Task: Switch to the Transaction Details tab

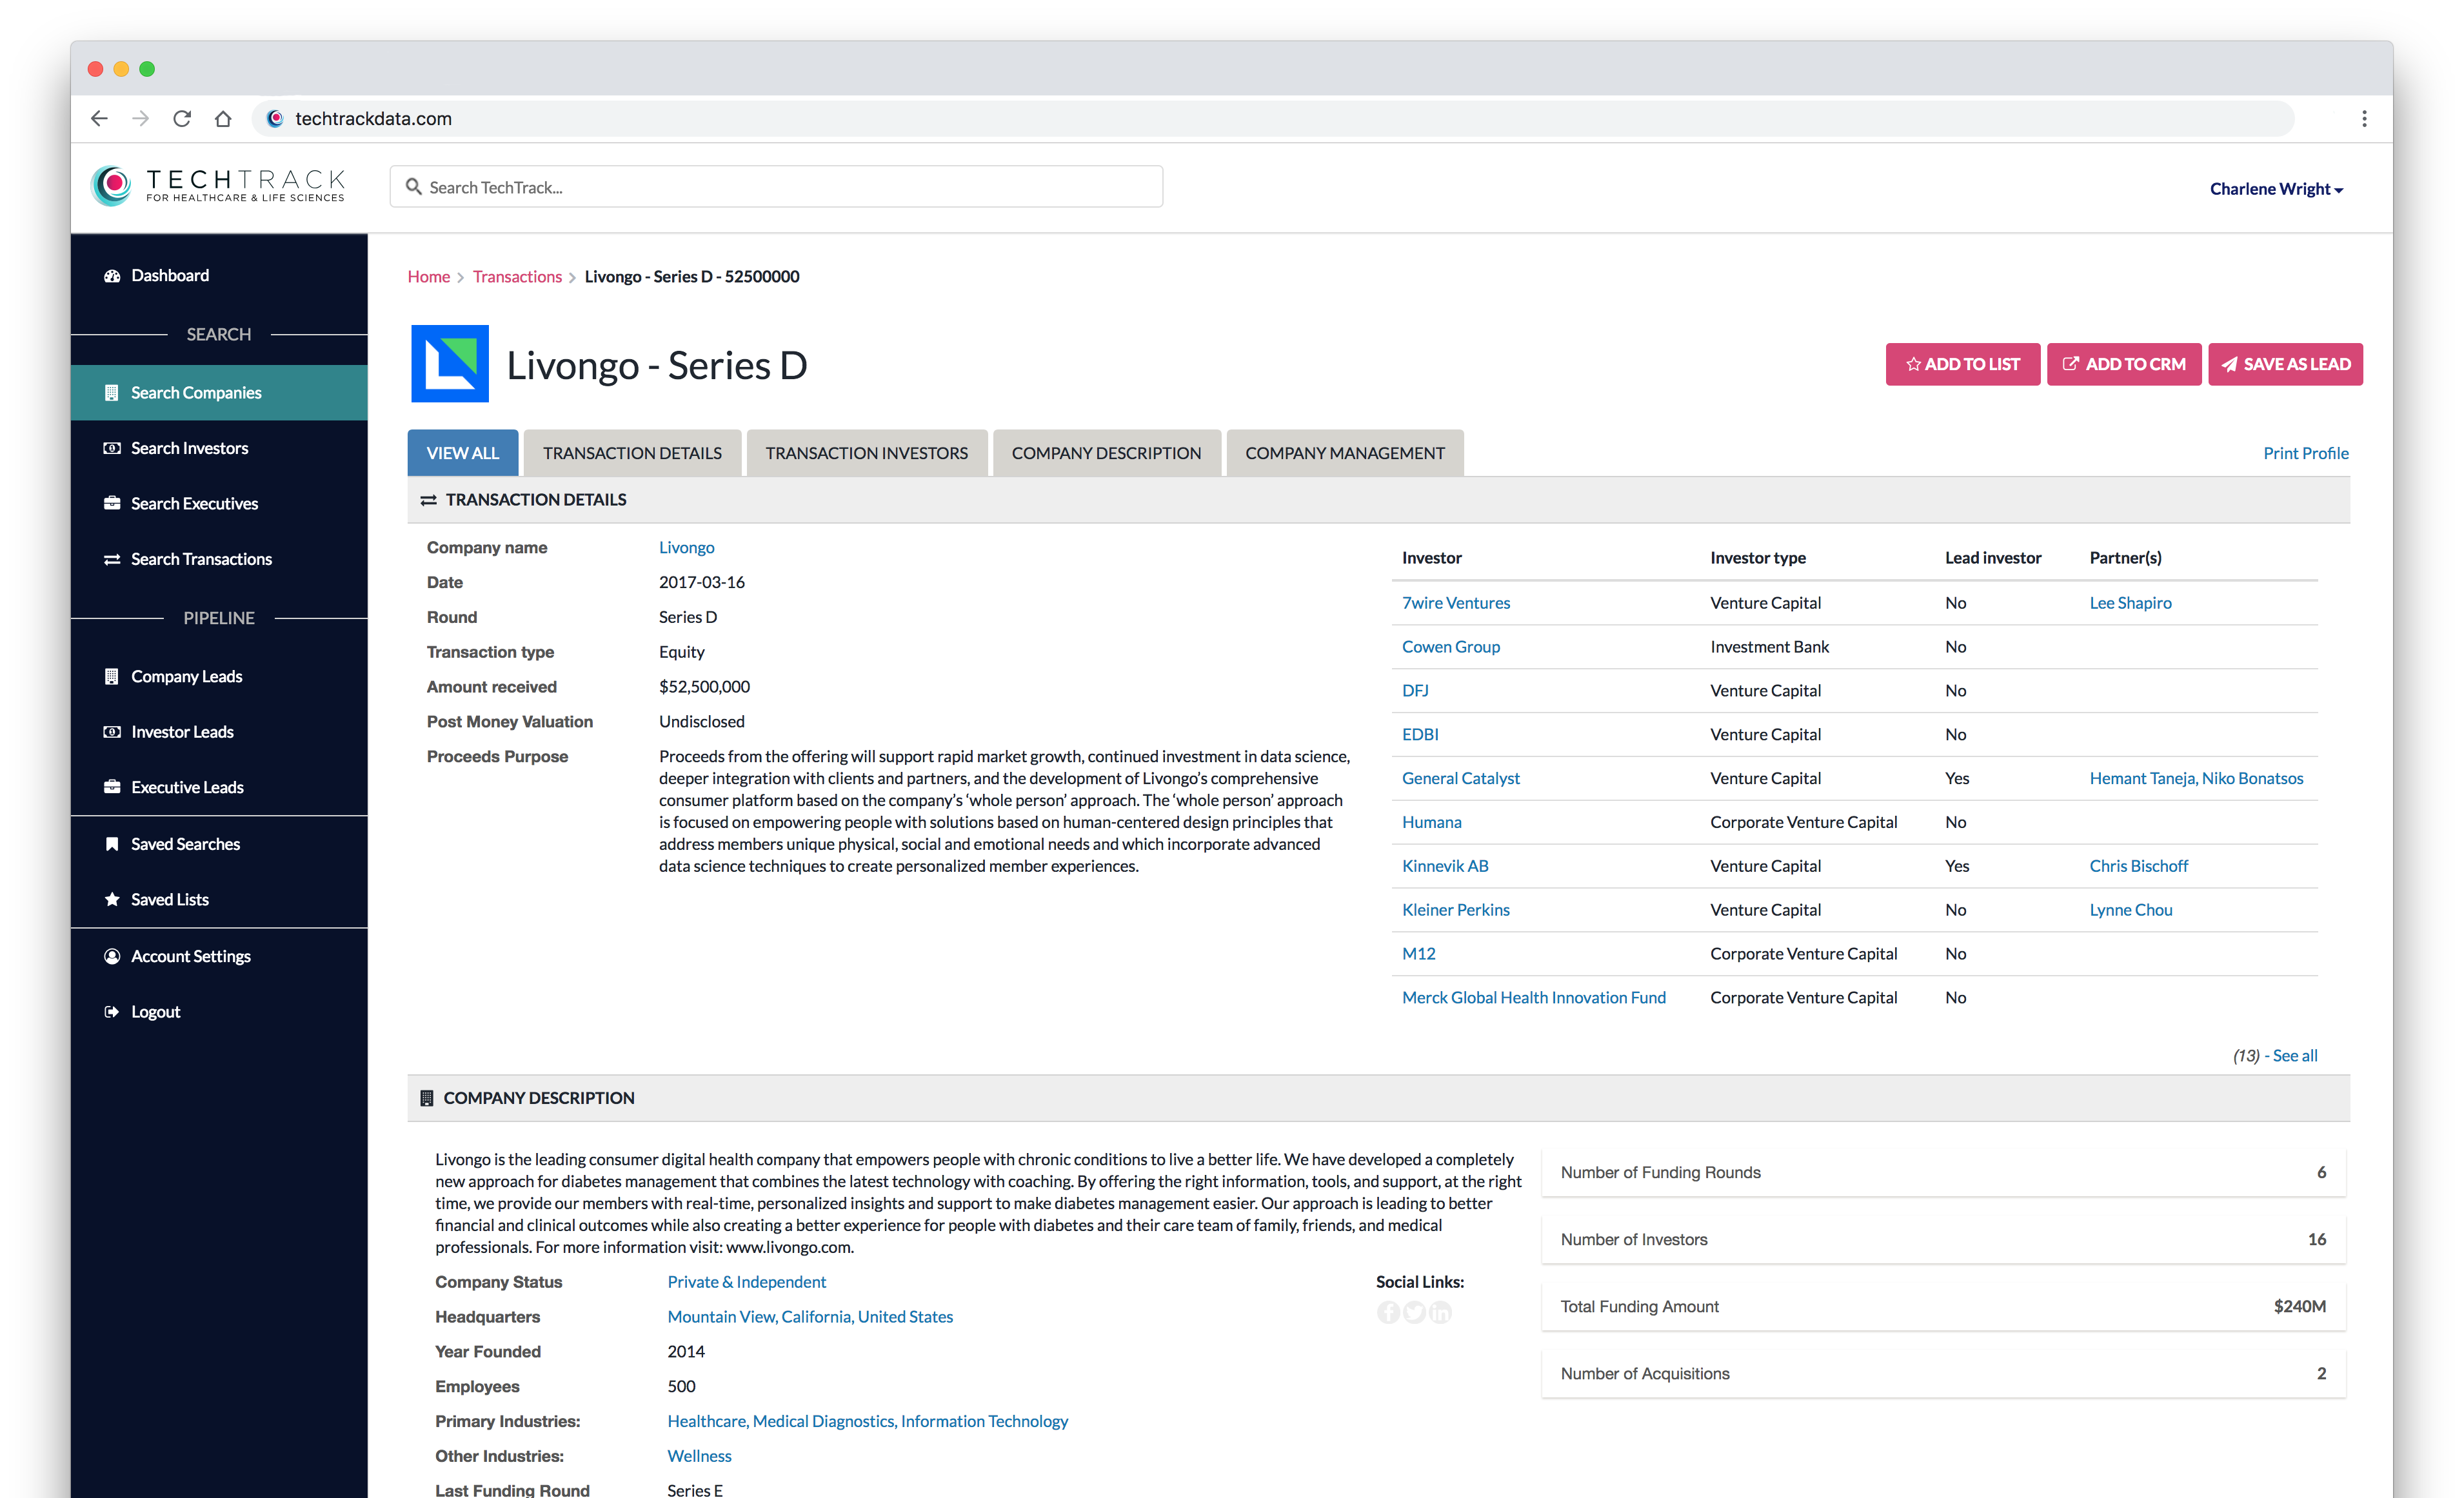Action: pos(632,453)
